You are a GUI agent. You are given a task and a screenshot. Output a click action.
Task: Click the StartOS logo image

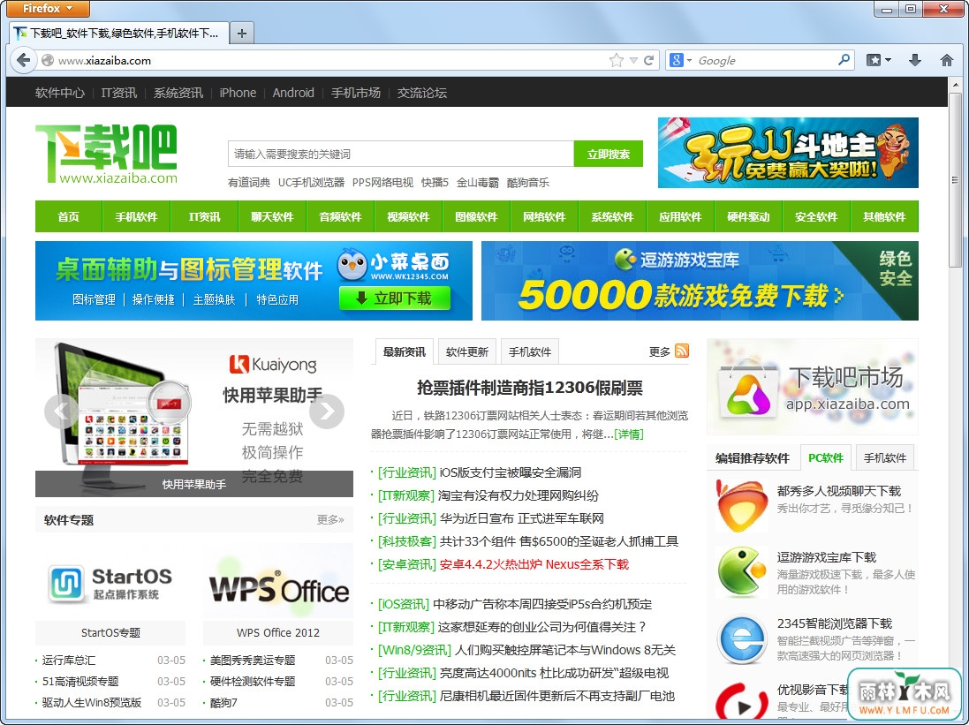click(110, 584)
